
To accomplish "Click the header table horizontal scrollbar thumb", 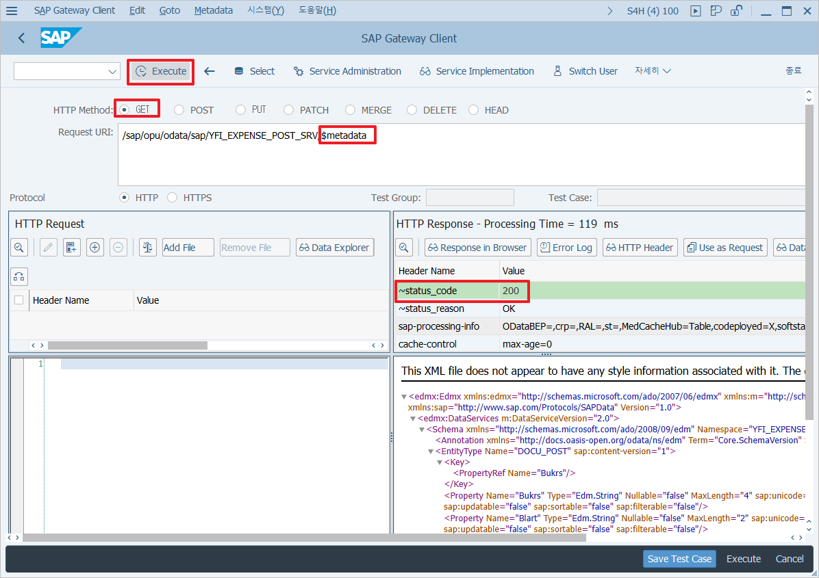I will point(127,345).
